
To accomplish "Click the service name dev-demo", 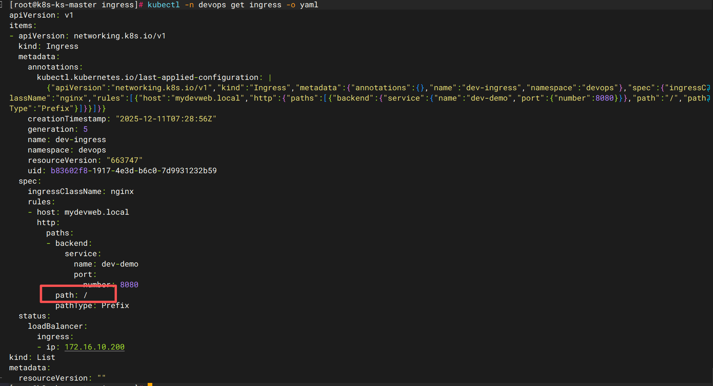I will pos(120,264).
